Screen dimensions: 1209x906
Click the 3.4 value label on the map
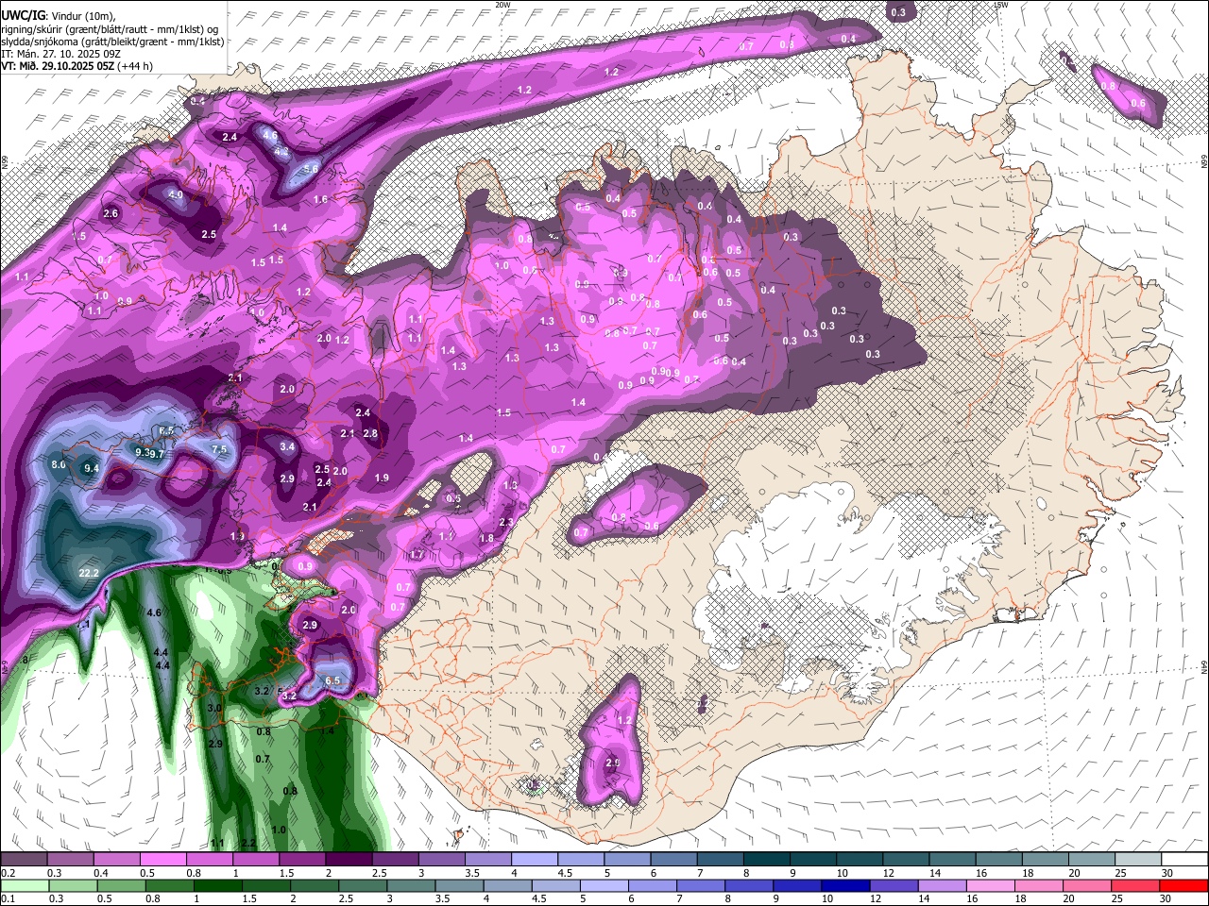coord(288,446)
